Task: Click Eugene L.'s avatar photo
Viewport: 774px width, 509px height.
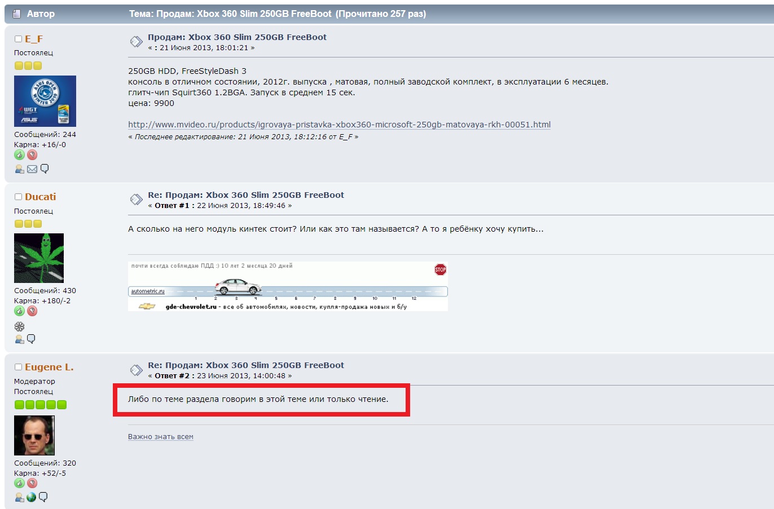Action: click(34, 435)
